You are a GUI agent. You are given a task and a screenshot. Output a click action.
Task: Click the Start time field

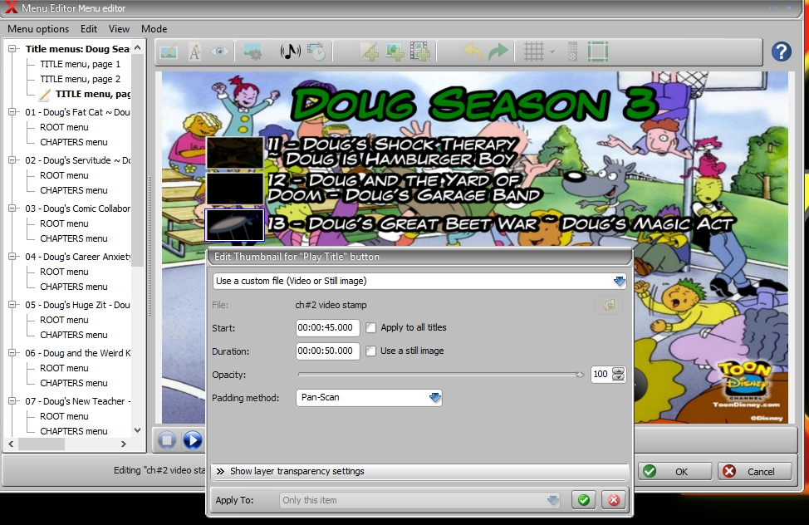327,328
